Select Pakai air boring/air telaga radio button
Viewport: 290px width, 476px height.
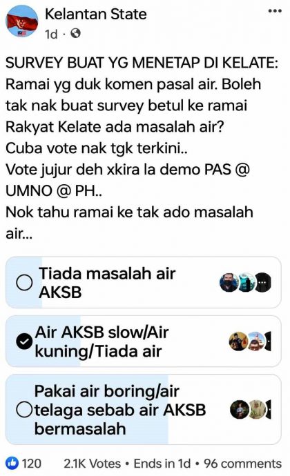tap(24, 410)
